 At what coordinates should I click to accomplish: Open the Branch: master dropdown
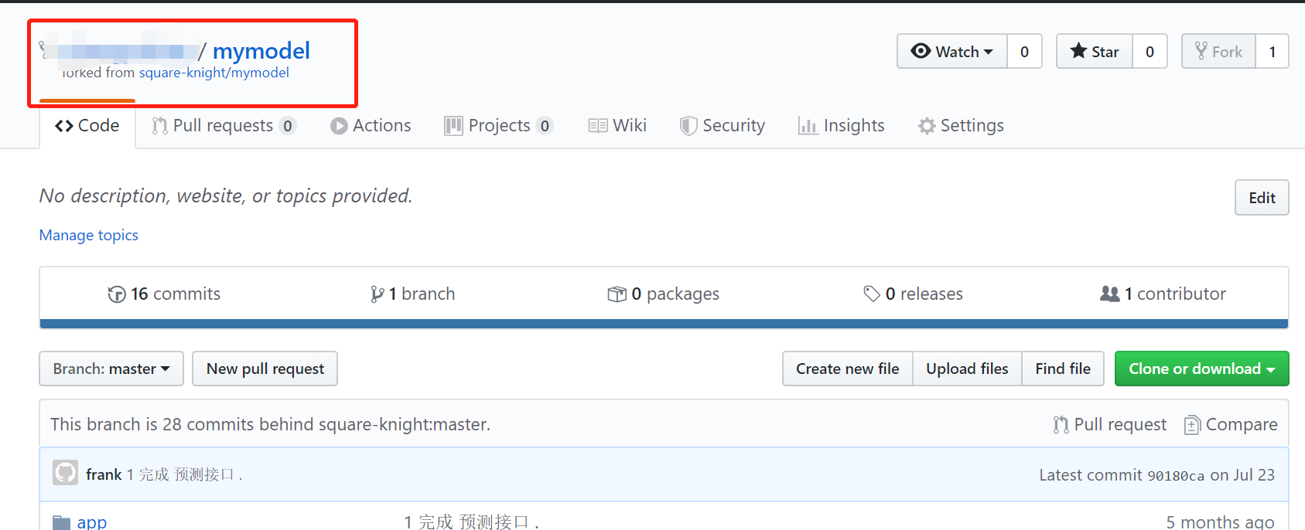[x=111, y=369]
